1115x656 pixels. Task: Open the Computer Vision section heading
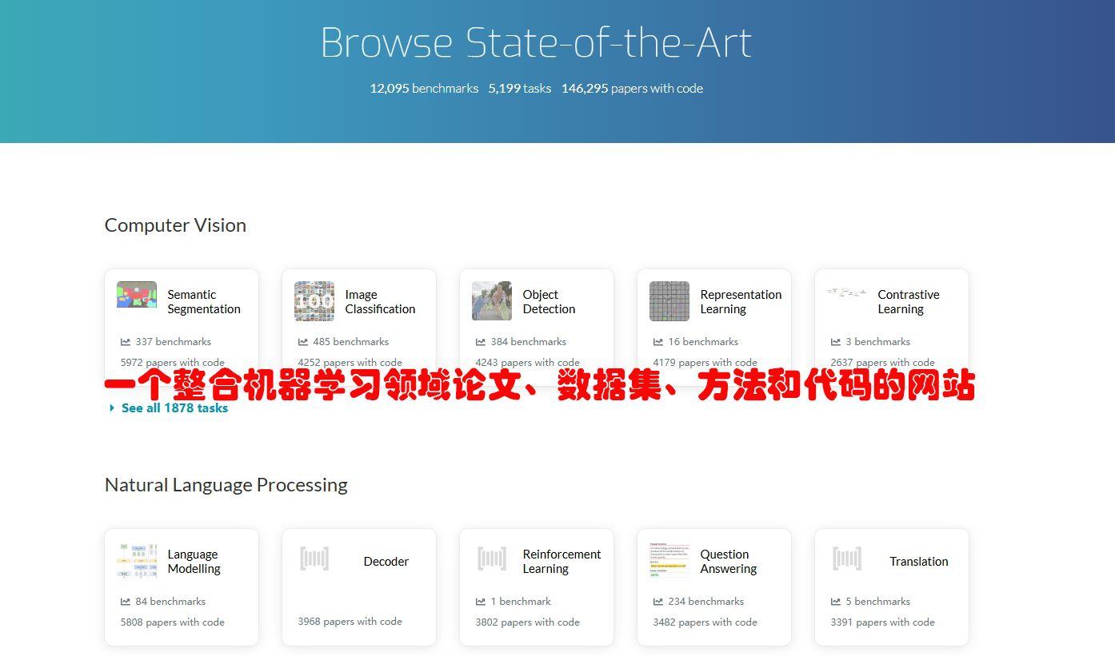pos(175,225)
